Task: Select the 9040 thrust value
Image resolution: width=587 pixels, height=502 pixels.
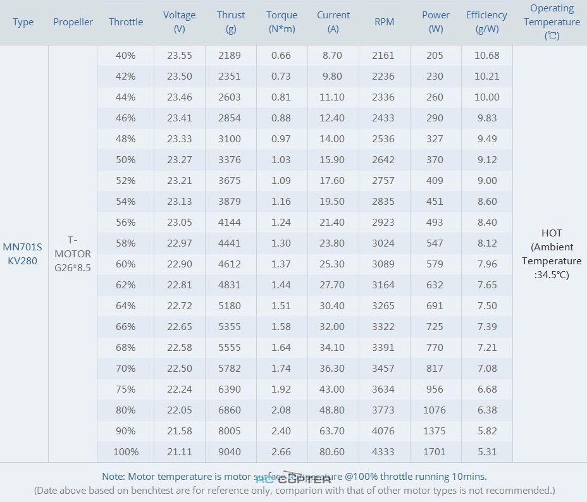Action: [x=230, y=451]
